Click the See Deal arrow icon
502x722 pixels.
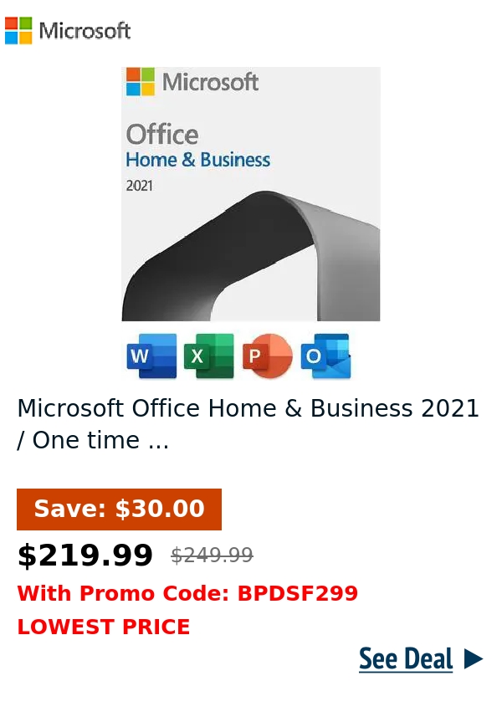pyautogui.click(x=473, y=659)
